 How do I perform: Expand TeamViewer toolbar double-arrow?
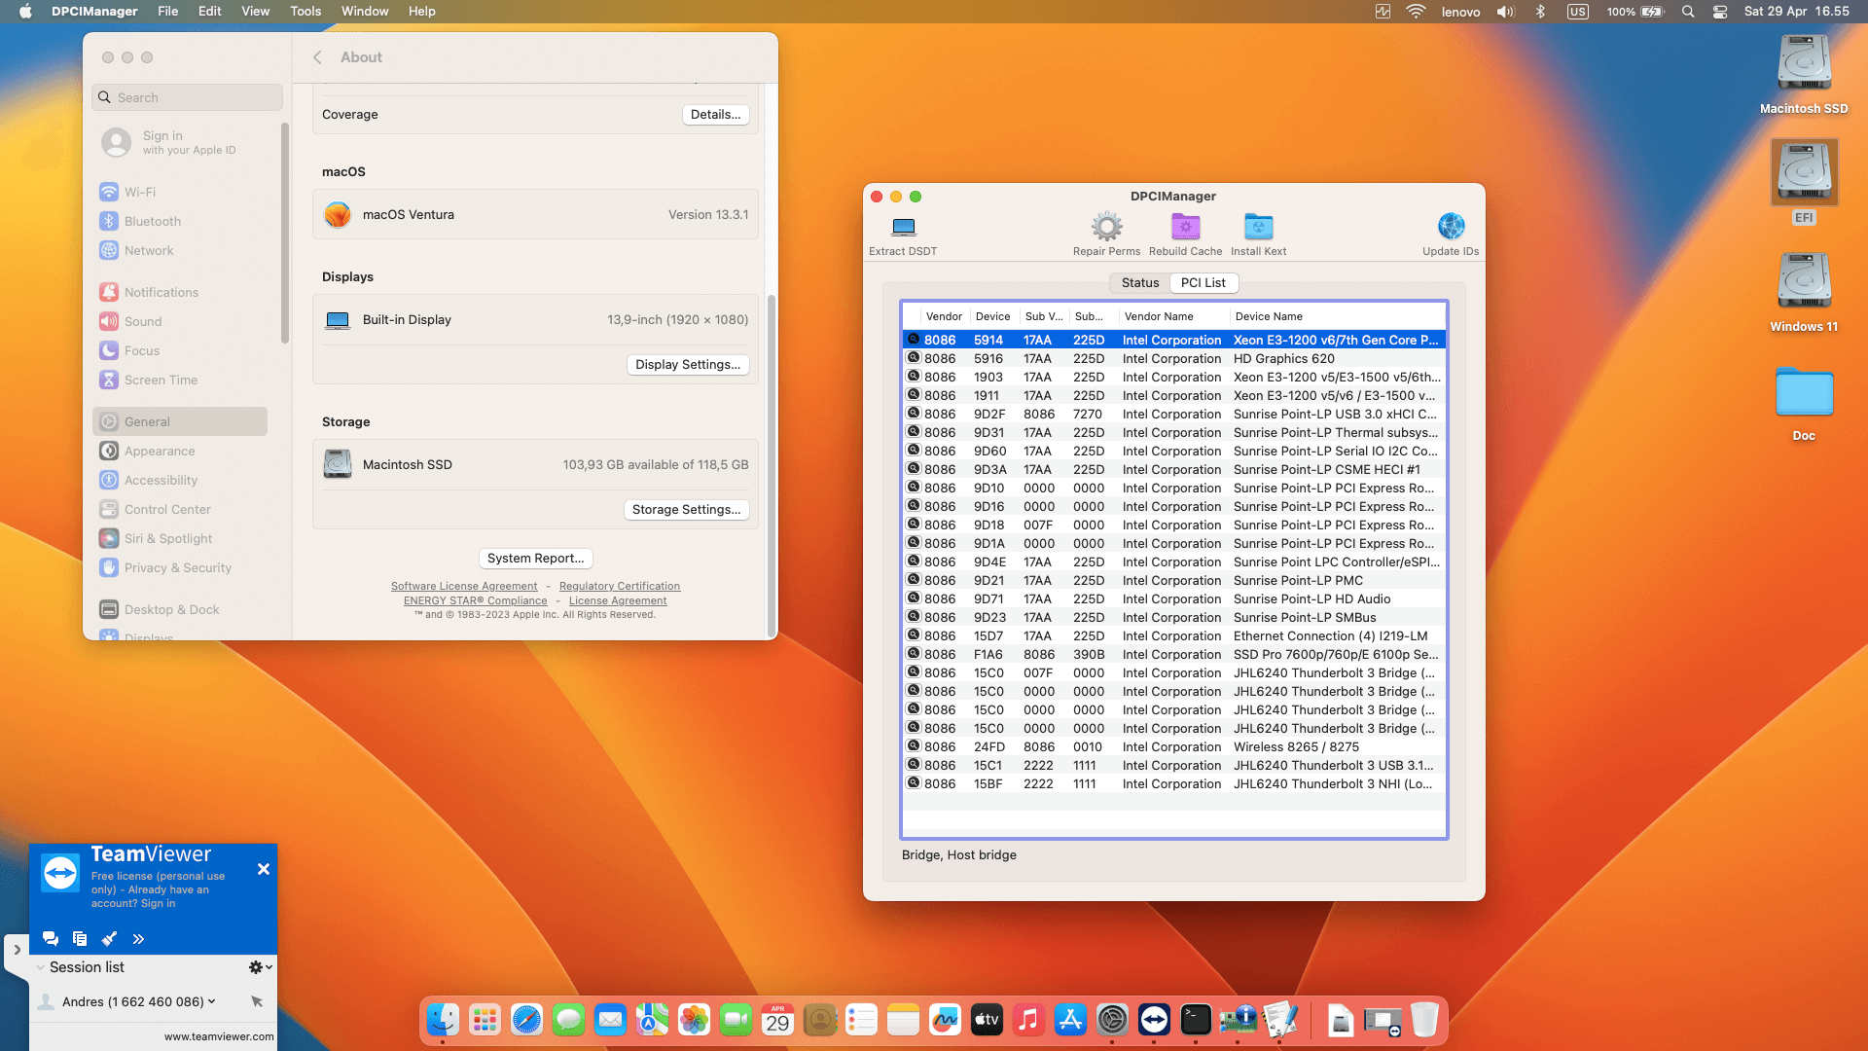(138, 939)
